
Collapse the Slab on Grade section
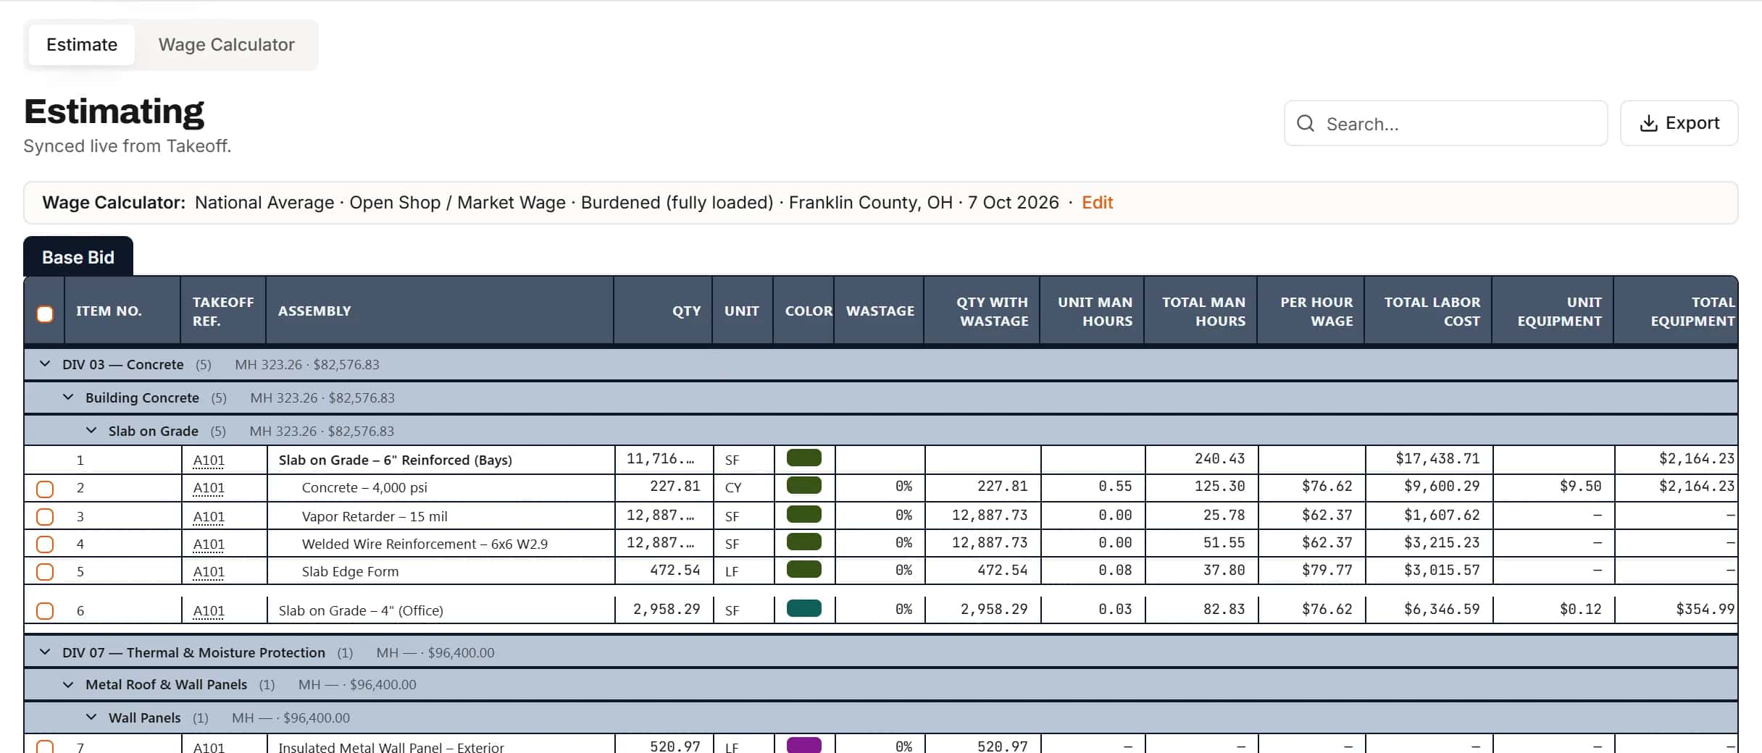(x=91, y=431)
